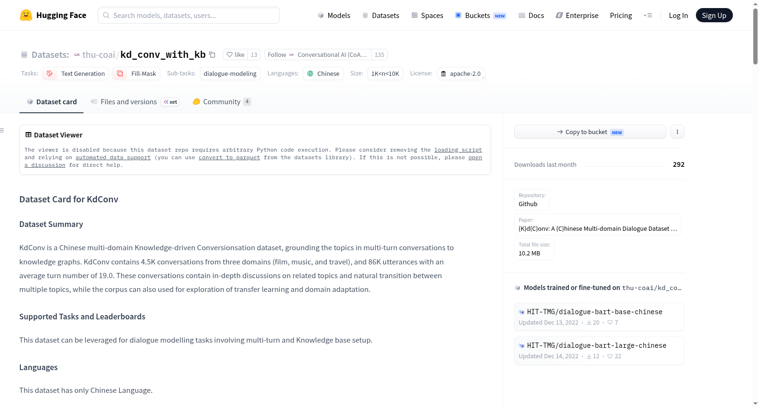This screenshot has width=759, height=408.
Task: Open the loading script link
Action: point(458,150)
